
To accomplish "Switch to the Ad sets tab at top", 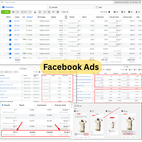I will [x=71, y=7].
